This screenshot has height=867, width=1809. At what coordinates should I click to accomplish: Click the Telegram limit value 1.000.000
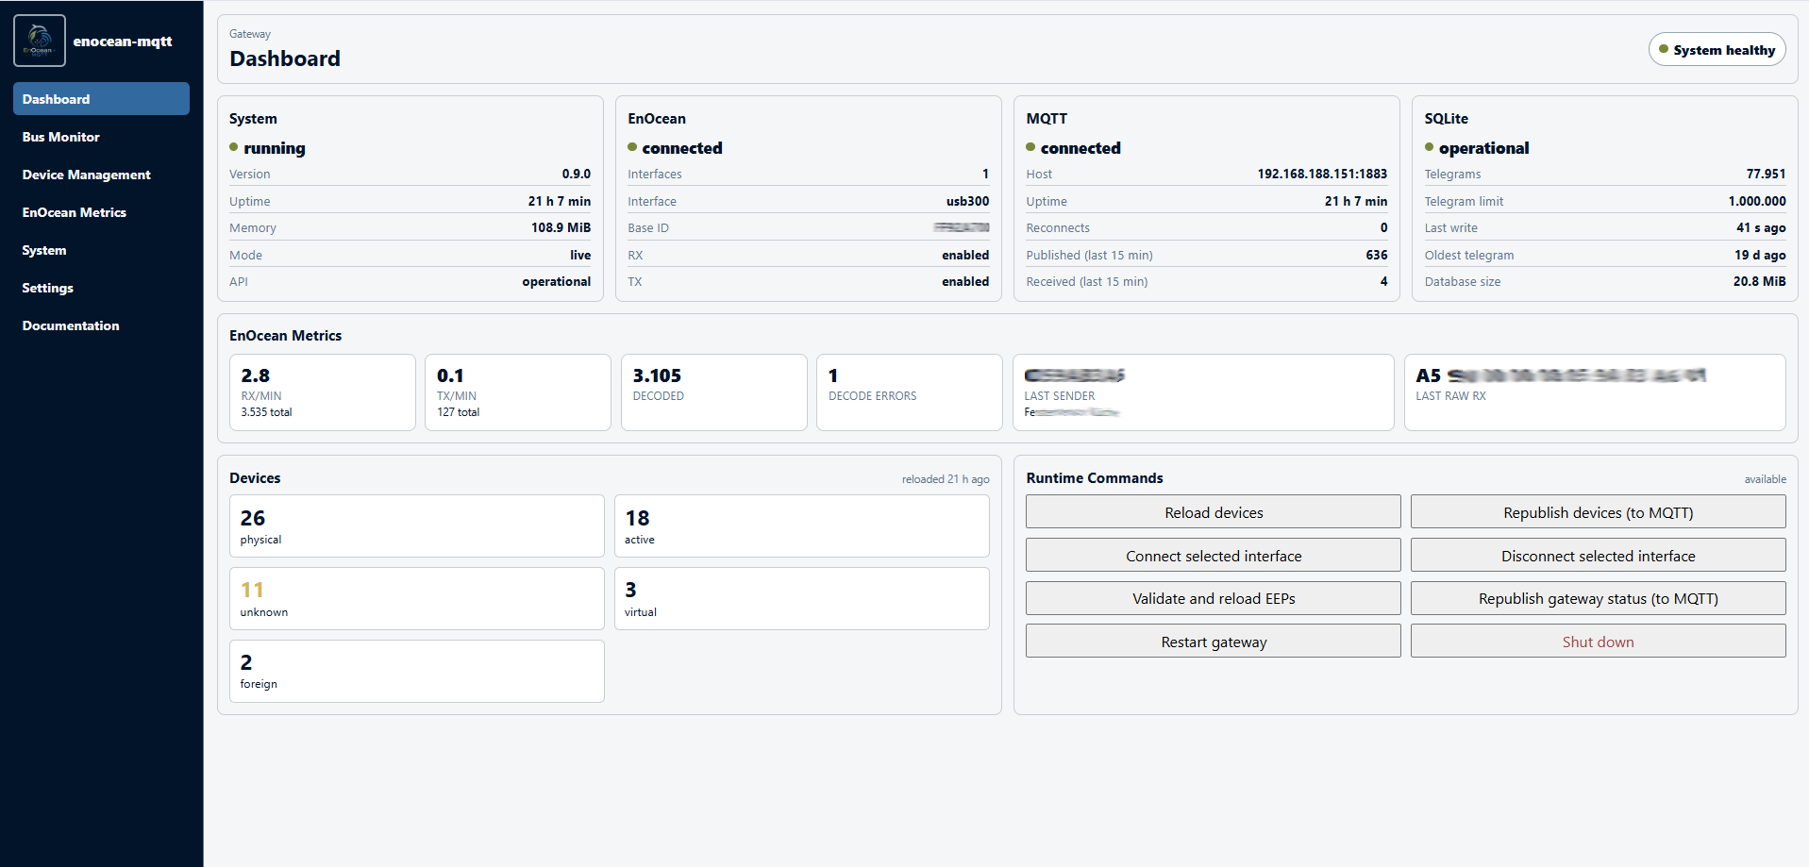(1757, 201)
